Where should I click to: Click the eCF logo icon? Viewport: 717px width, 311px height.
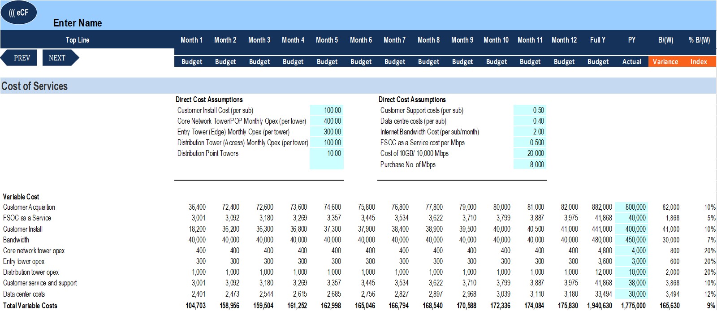pos(19,13)
